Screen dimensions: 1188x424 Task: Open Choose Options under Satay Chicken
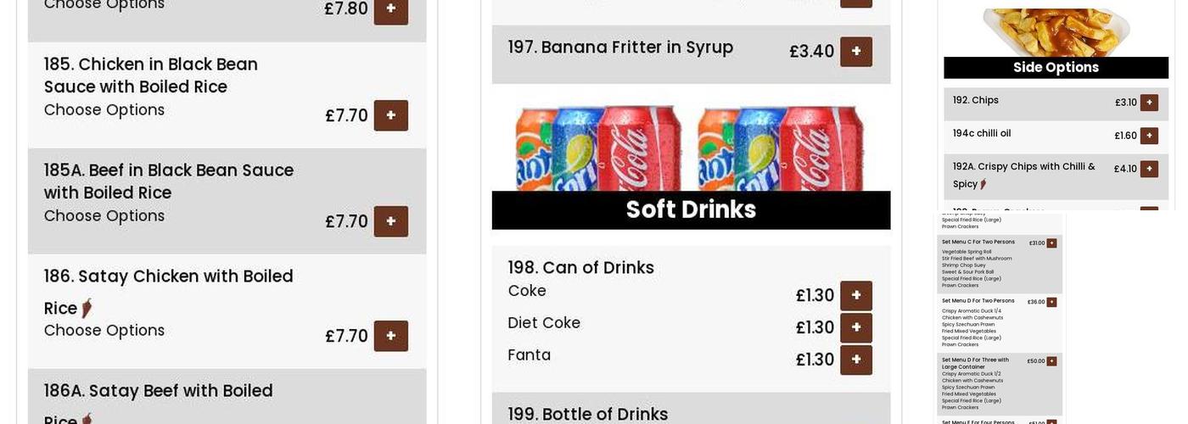(104, 331)
